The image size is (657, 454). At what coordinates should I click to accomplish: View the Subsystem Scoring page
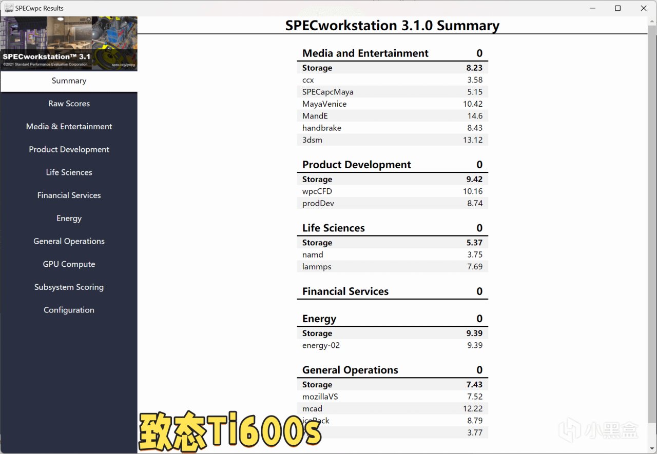coord(69,287)
